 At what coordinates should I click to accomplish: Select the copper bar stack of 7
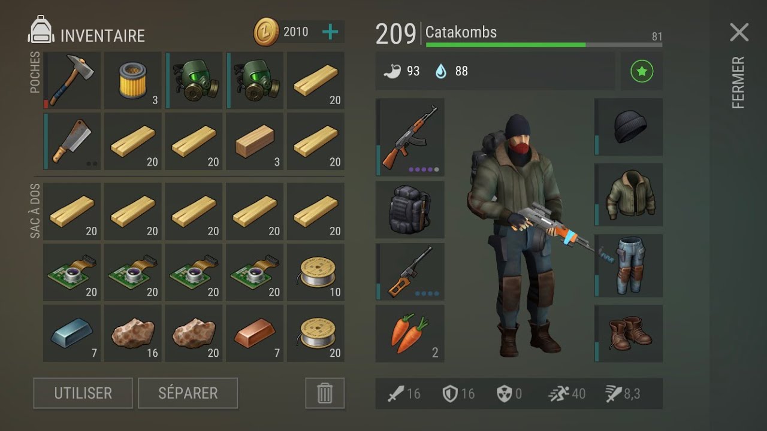pyautogui.click(x=255, y=333)
